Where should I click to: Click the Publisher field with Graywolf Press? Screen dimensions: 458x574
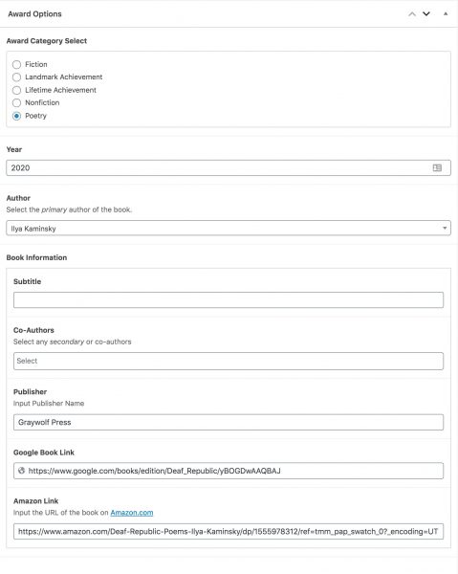click(x=229, y=422)
